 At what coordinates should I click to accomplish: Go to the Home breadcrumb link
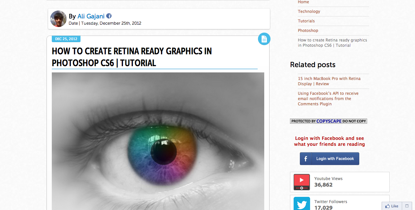click(303, 2)
